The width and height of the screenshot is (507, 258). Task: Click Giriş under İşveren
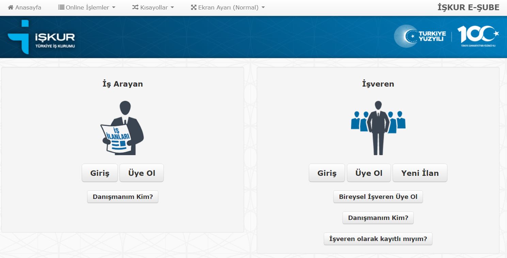tap(327, 173)
